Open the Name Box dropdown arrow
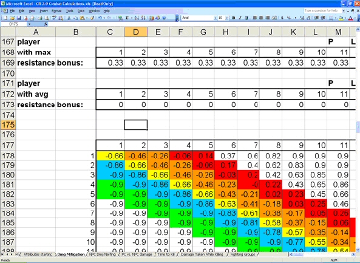Viewport: 360px width, 263px height. [x=29, y=24]
